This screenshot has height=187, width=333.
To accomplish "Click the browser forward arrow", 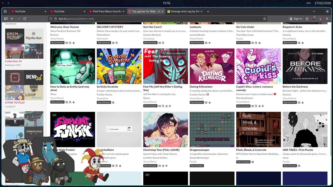I will (18, 19).
